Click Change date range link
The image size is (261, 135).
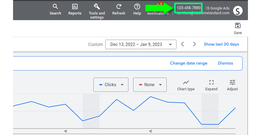189,63
